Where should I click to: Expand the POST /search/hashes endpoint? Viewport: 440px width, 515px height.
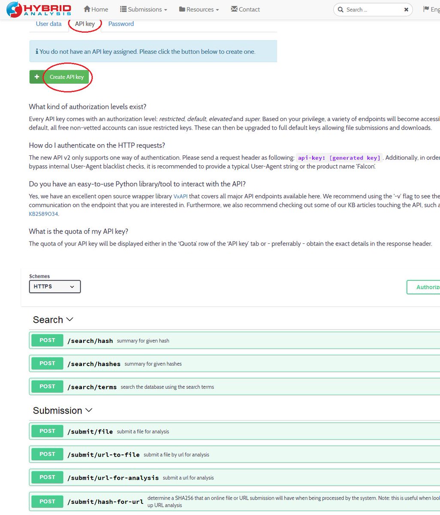(x=235, y=364)
